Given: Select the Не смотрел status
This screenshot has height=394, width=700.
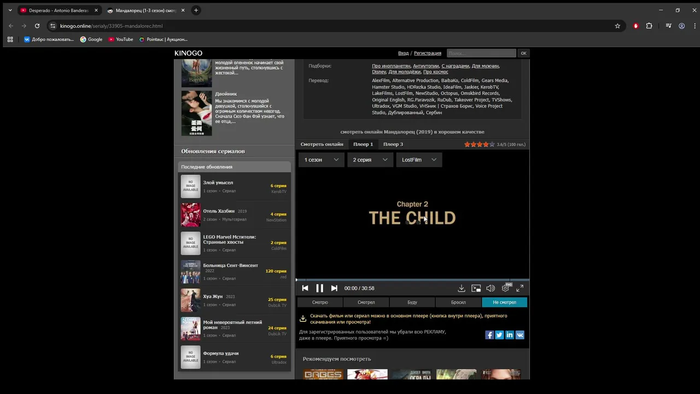Looking at the screenshot, I should click(504, 302).
